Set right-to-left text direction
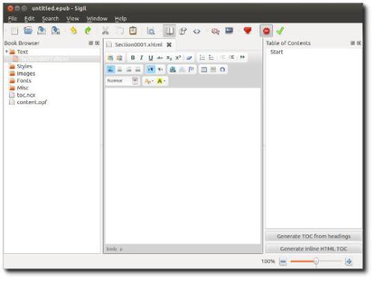The image size is (375, 281). pos(160,70)
